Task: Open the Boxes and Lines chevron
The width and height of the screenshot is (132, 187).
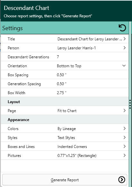Action: (x=125, y=146)
